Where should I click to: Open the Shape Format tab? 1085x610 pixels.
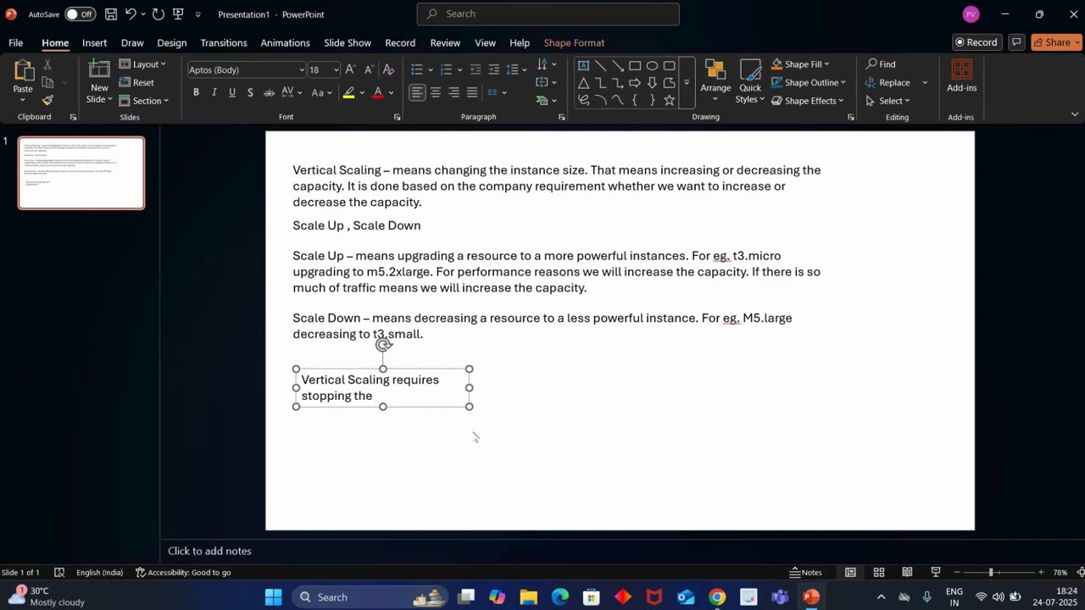[574, 42]
